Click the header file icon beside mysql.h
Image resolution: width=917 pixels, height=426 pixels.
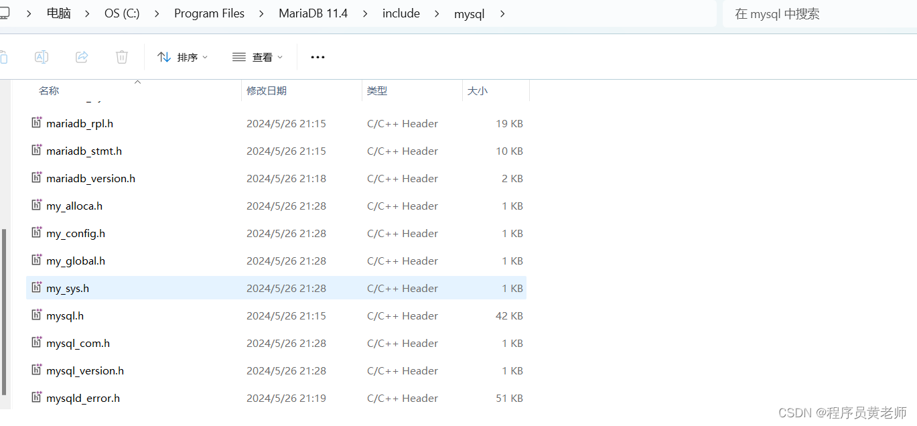tap(37, 315)
